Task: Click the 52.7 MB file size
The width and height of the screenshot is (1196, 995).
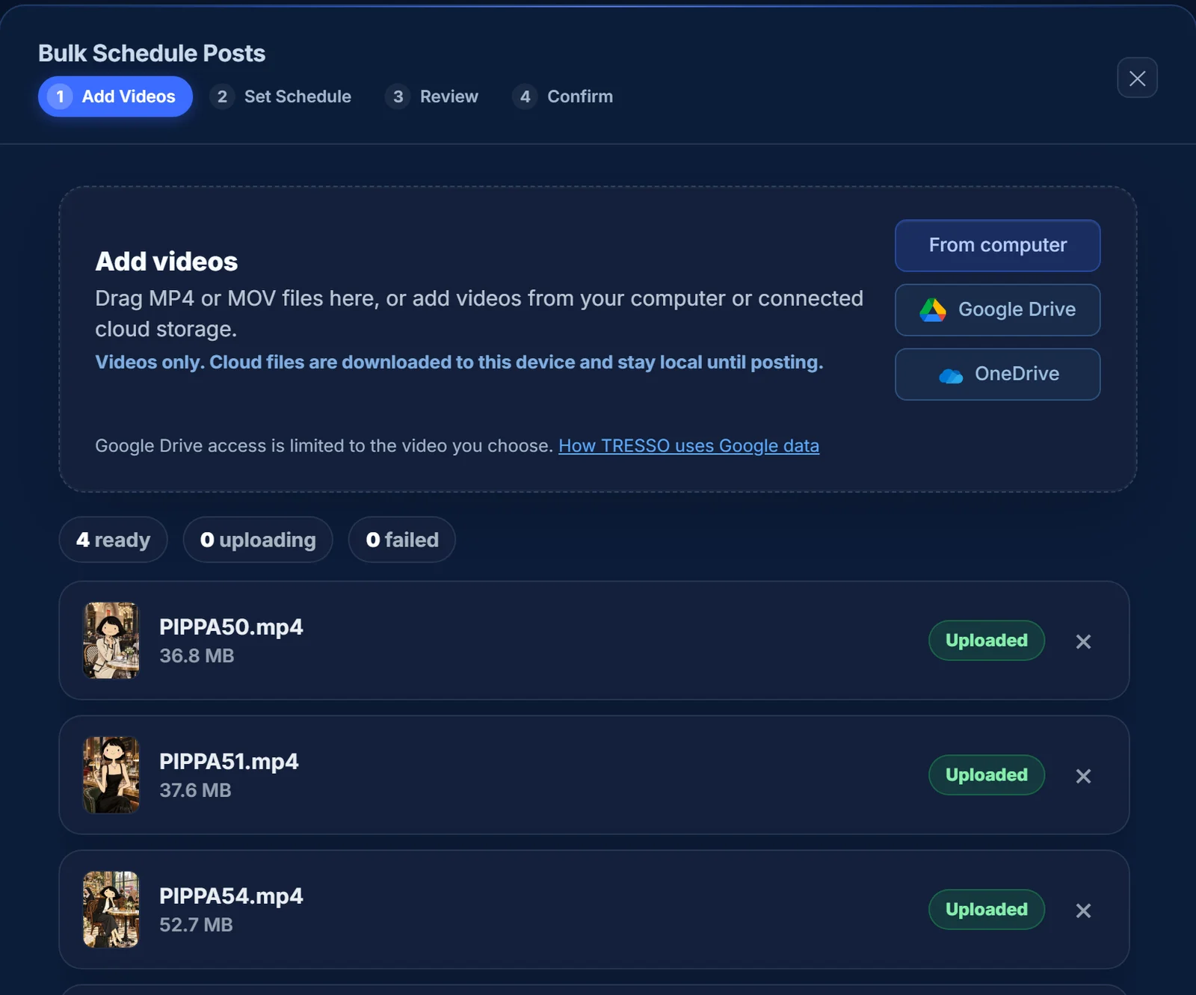Action: pyautogui.click(x=196, y=925)
